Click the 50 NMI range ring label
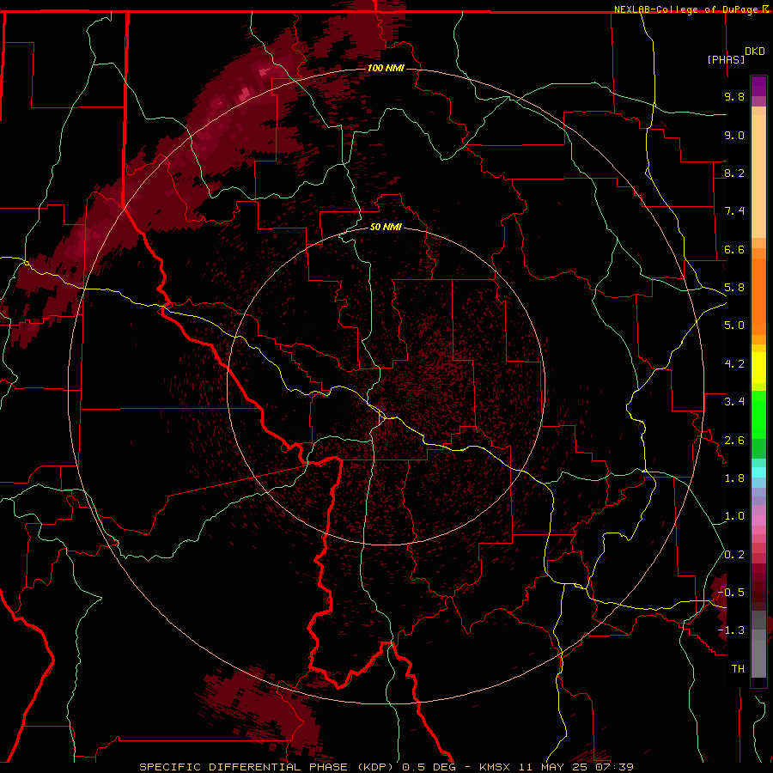773x773 pixels. (386, 227)
